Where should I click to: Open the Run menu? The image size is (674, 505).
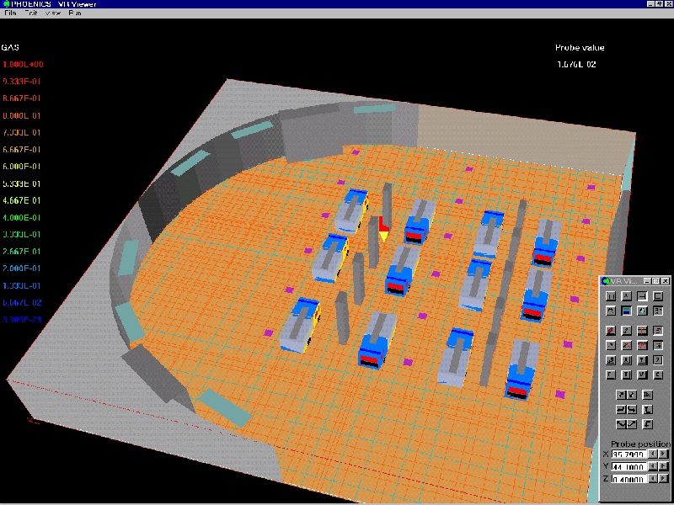click(74, 14)
